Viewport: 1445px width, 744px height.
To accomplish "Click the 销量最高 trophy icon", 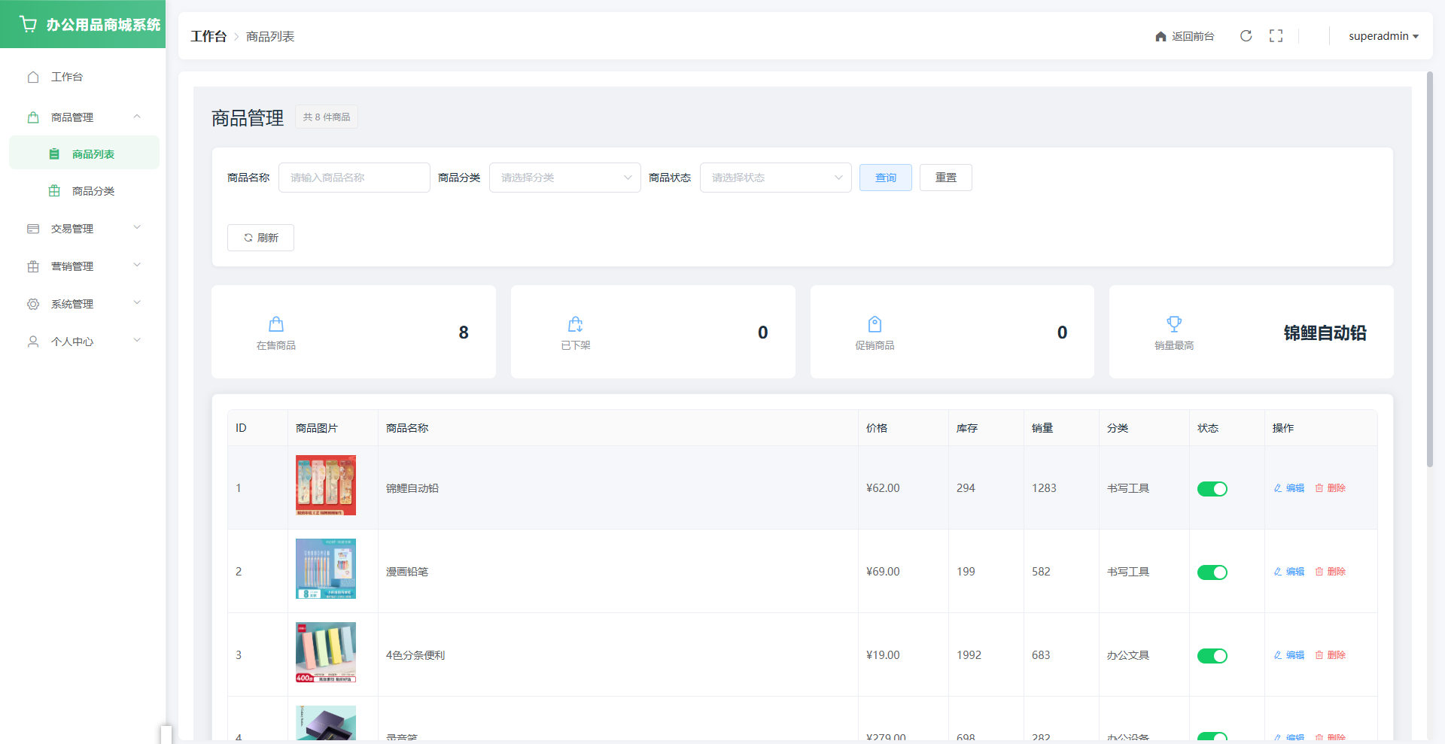I will pos(1173,324).
